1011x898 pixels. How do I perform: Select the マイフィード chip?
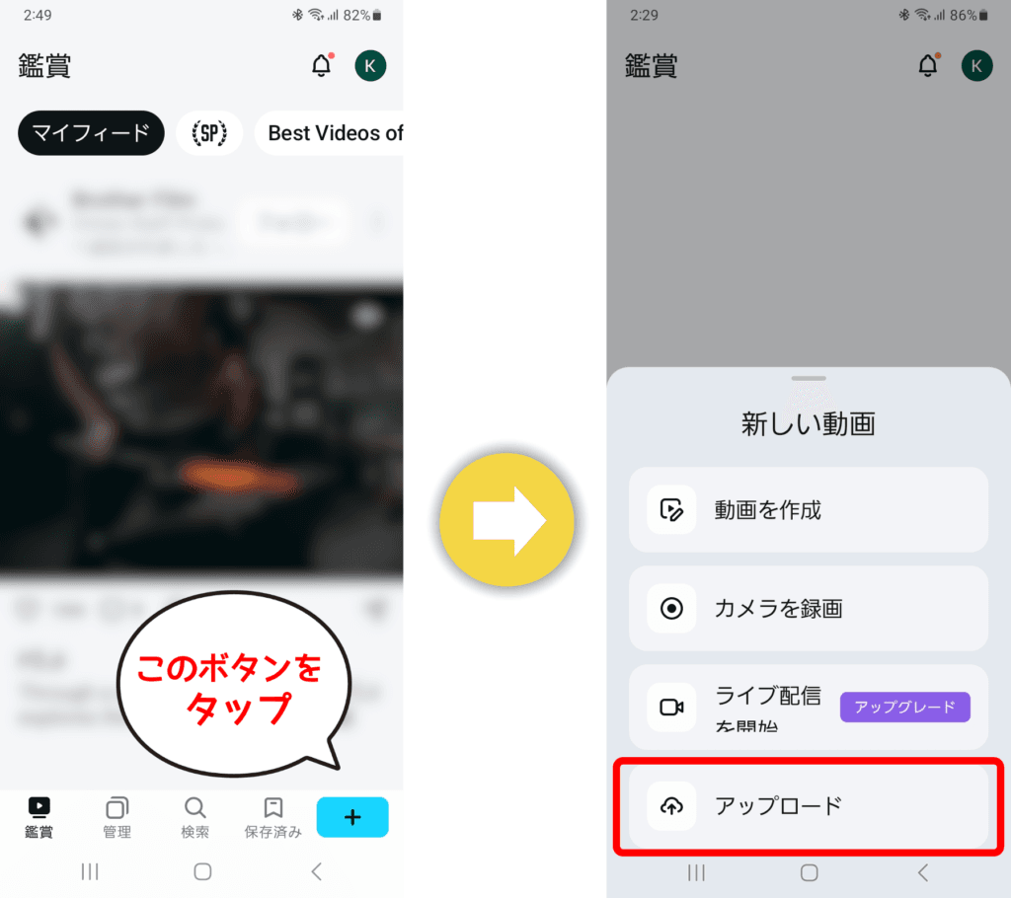(91, 133)
